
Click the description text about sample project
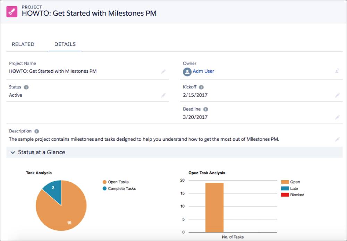144,139
